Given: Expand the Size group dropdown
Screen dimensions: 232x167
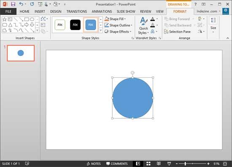Looking at the screenshot, I should [213, 25].
